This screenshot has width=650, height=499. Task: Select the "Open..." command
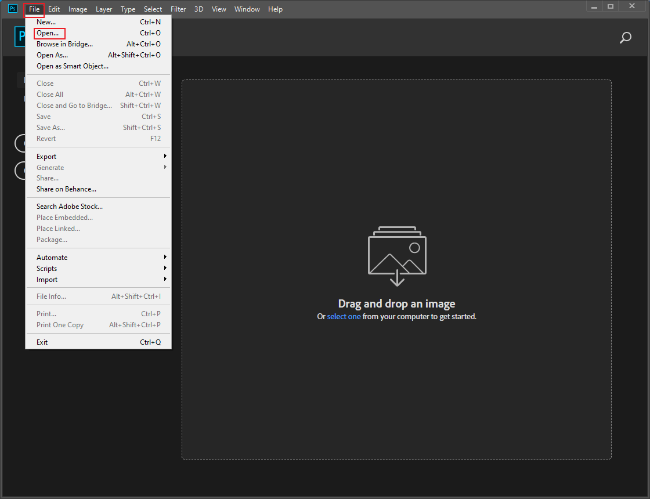point(48,32)
